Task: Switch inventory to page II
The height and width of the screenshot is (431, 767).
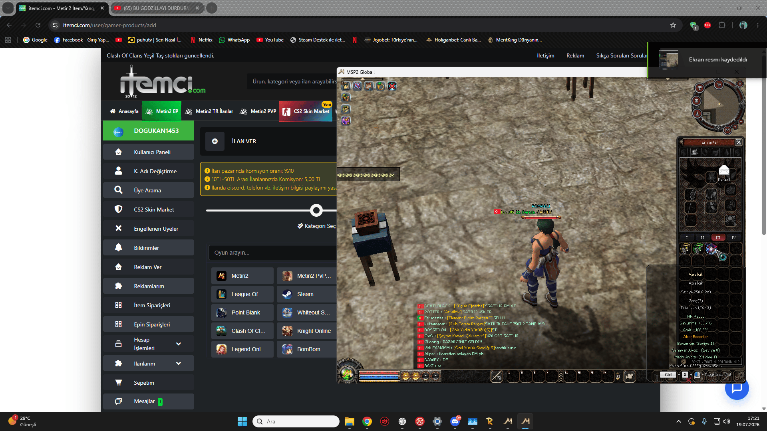Action: pyautogui.click(x=703, y=237)
